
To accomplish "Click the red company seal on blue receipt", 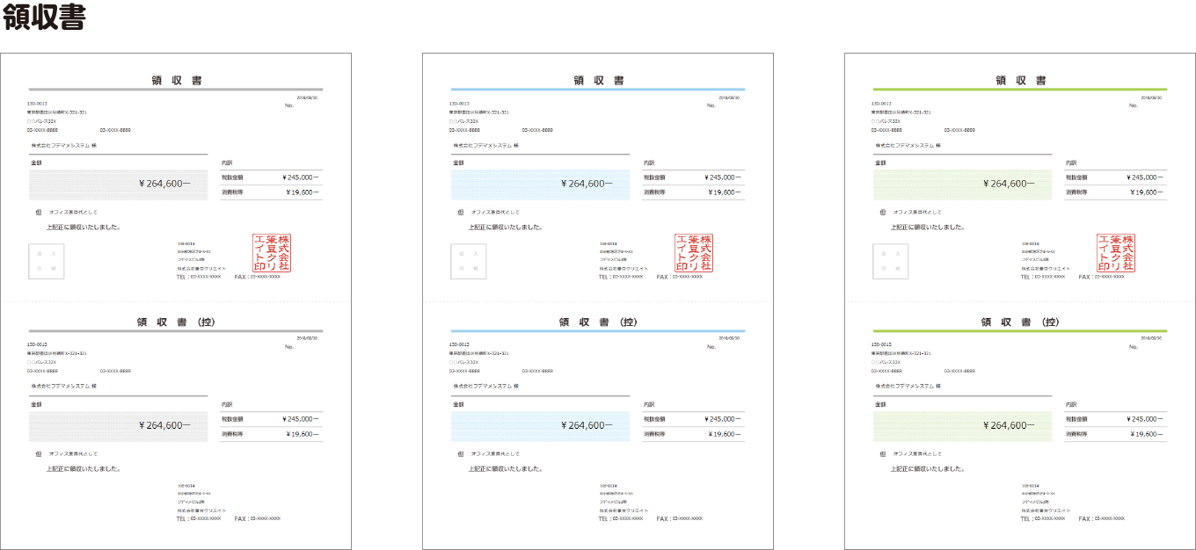I will 693,253.
